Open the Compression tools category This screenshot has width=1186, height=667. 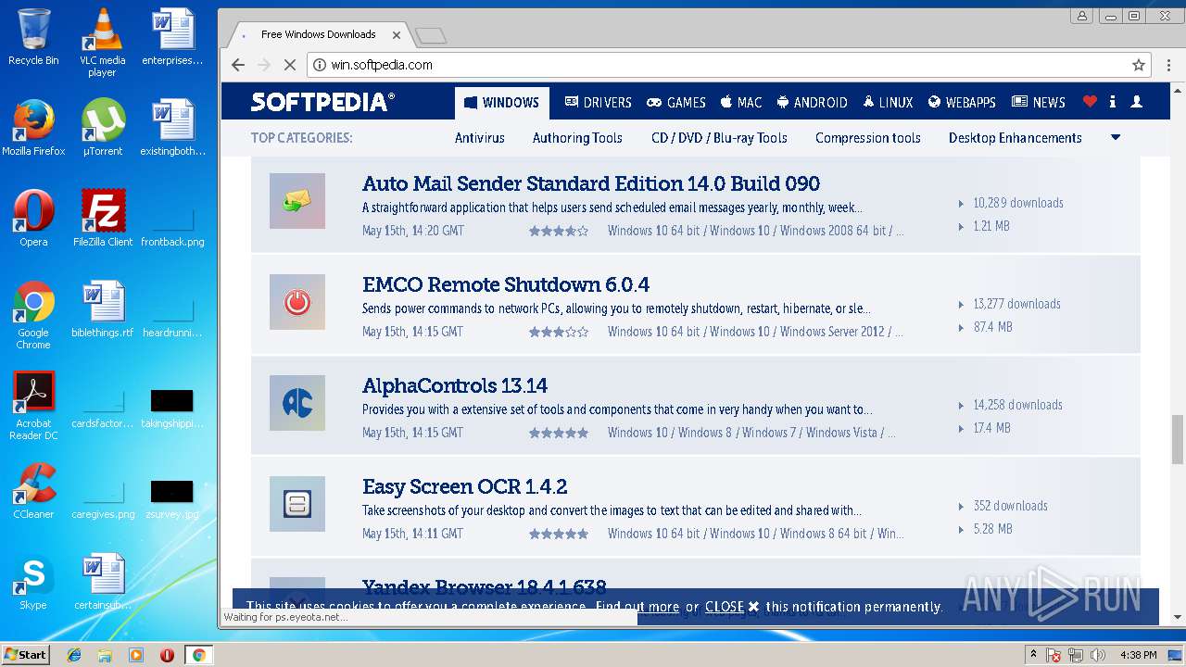[x=868, y=137]
